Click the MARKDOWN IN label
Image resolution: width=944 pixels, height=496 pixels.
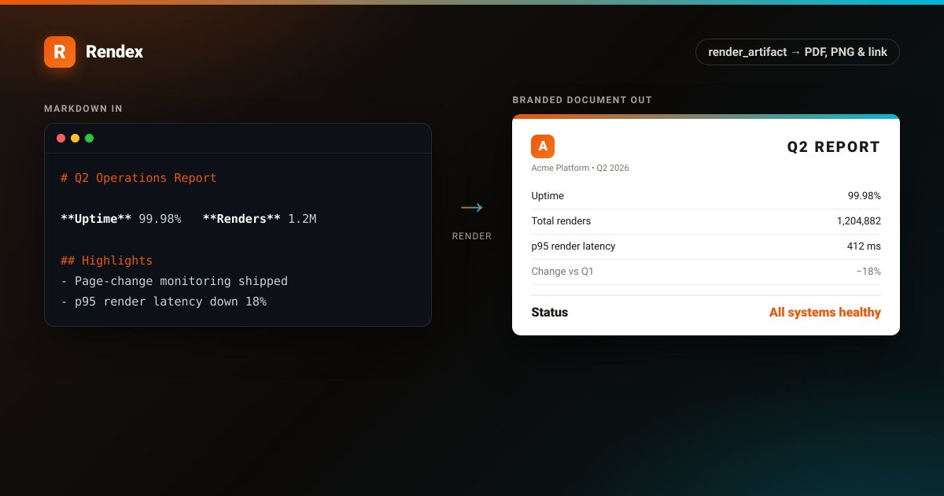(x=83, y=109)
